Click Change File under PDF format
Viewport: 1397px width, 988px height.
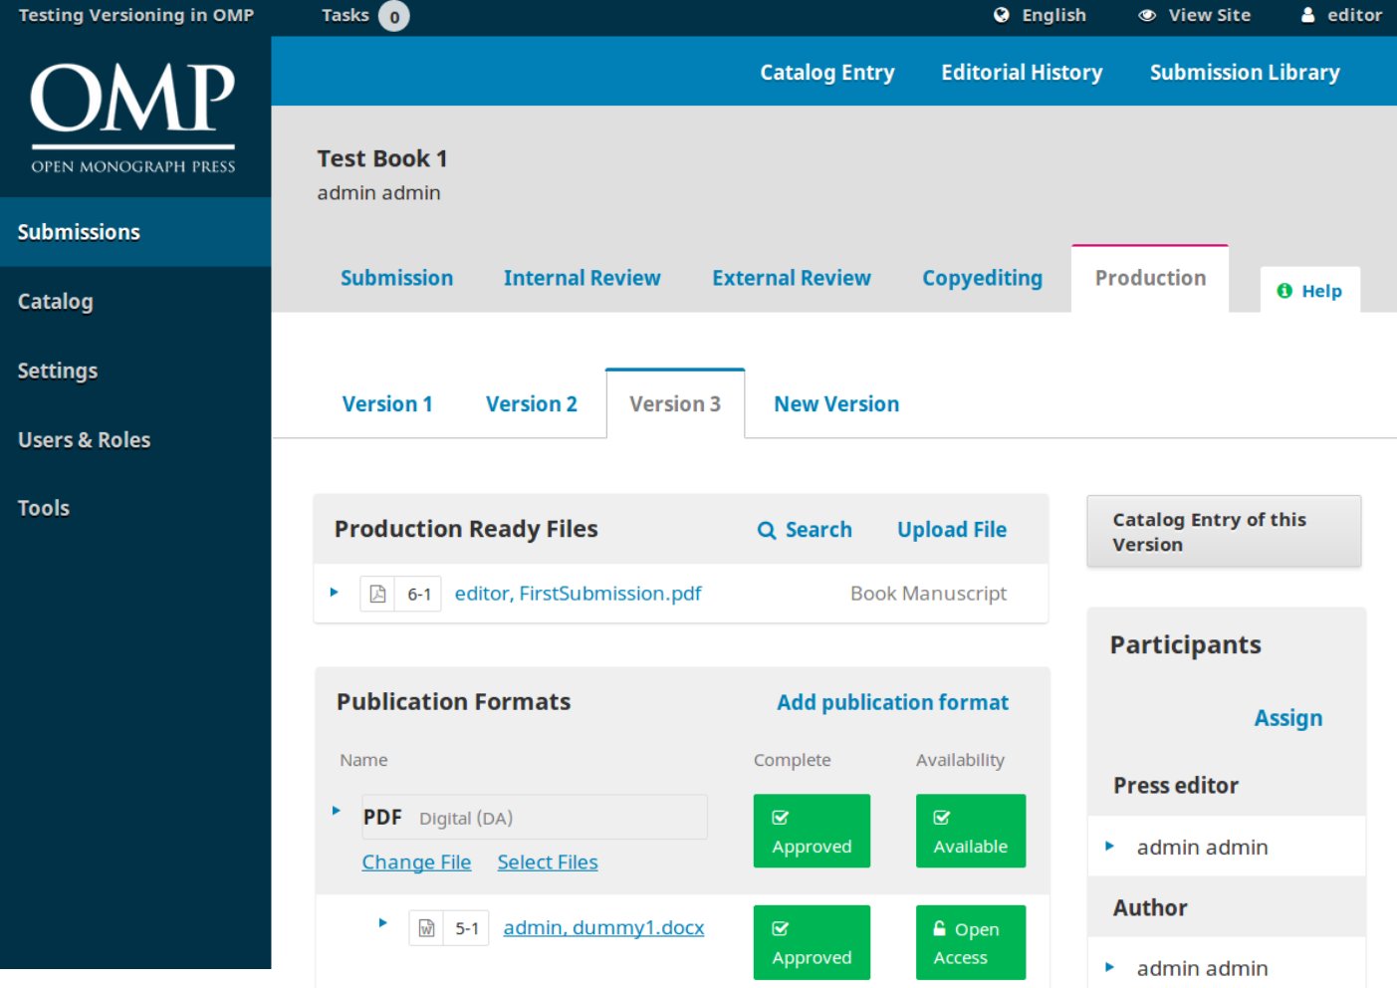pos(416,863)
